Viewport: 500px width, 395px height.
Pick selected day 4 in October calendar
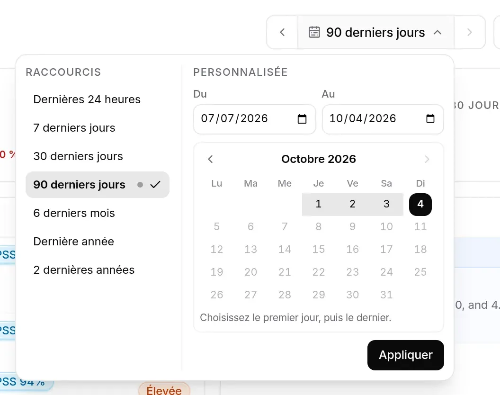tap(420, 204)
